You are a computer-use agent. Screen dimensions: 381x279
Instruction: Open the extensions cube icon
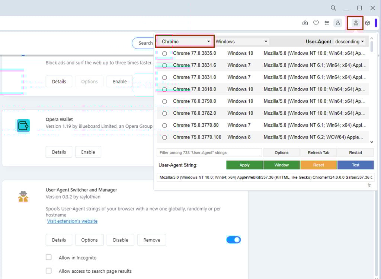368,23
